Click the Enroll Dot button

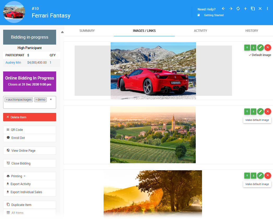[x=29, y=138]
